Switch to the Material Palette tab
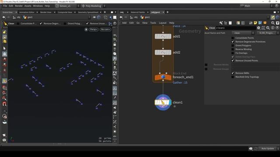 click(138, 12)
